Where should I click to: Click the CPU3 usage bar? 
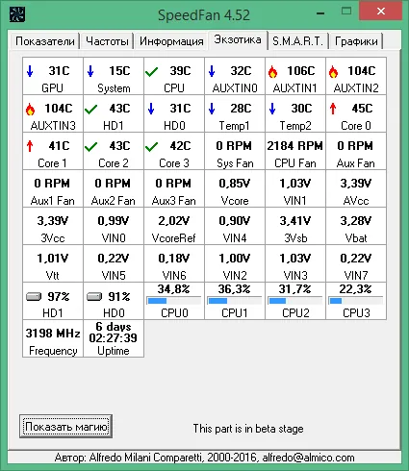[x=356, y=301]
